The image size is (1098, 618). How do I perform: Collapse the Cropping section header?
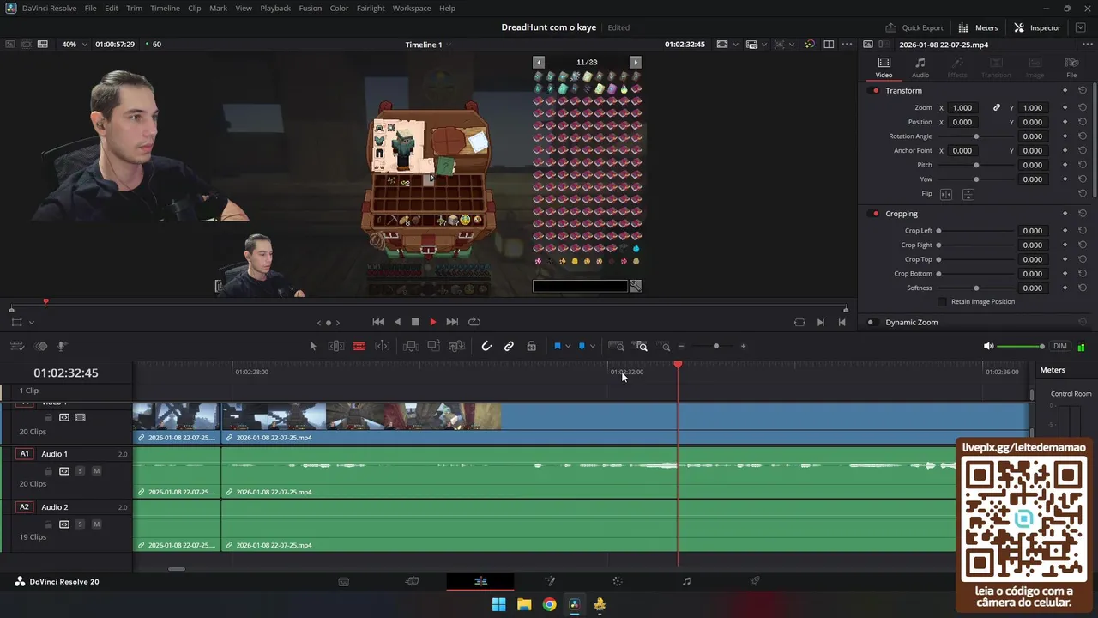(901, 214)
